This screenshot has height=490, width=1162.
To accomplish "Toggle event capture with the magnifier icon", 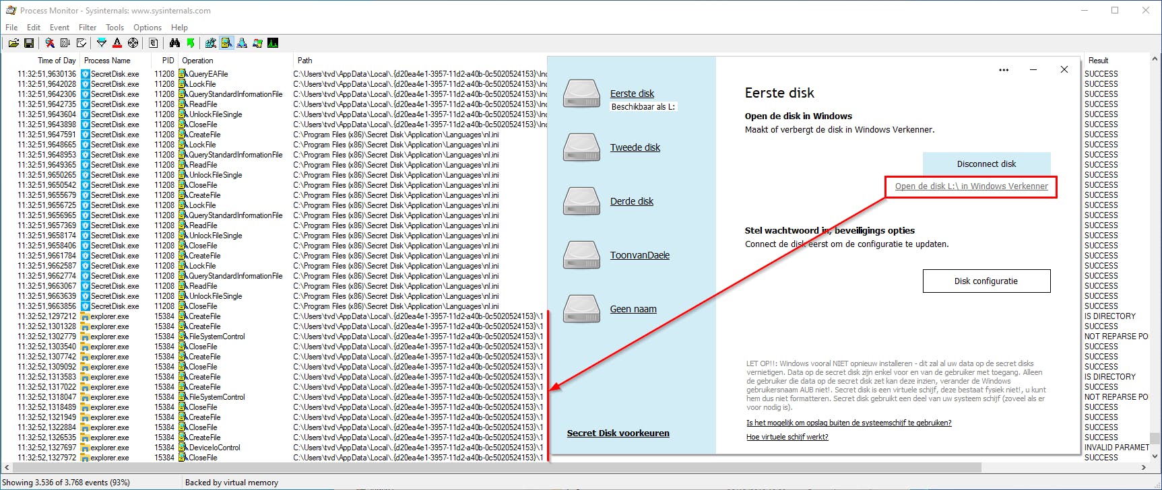I will (x=50, y=43).
